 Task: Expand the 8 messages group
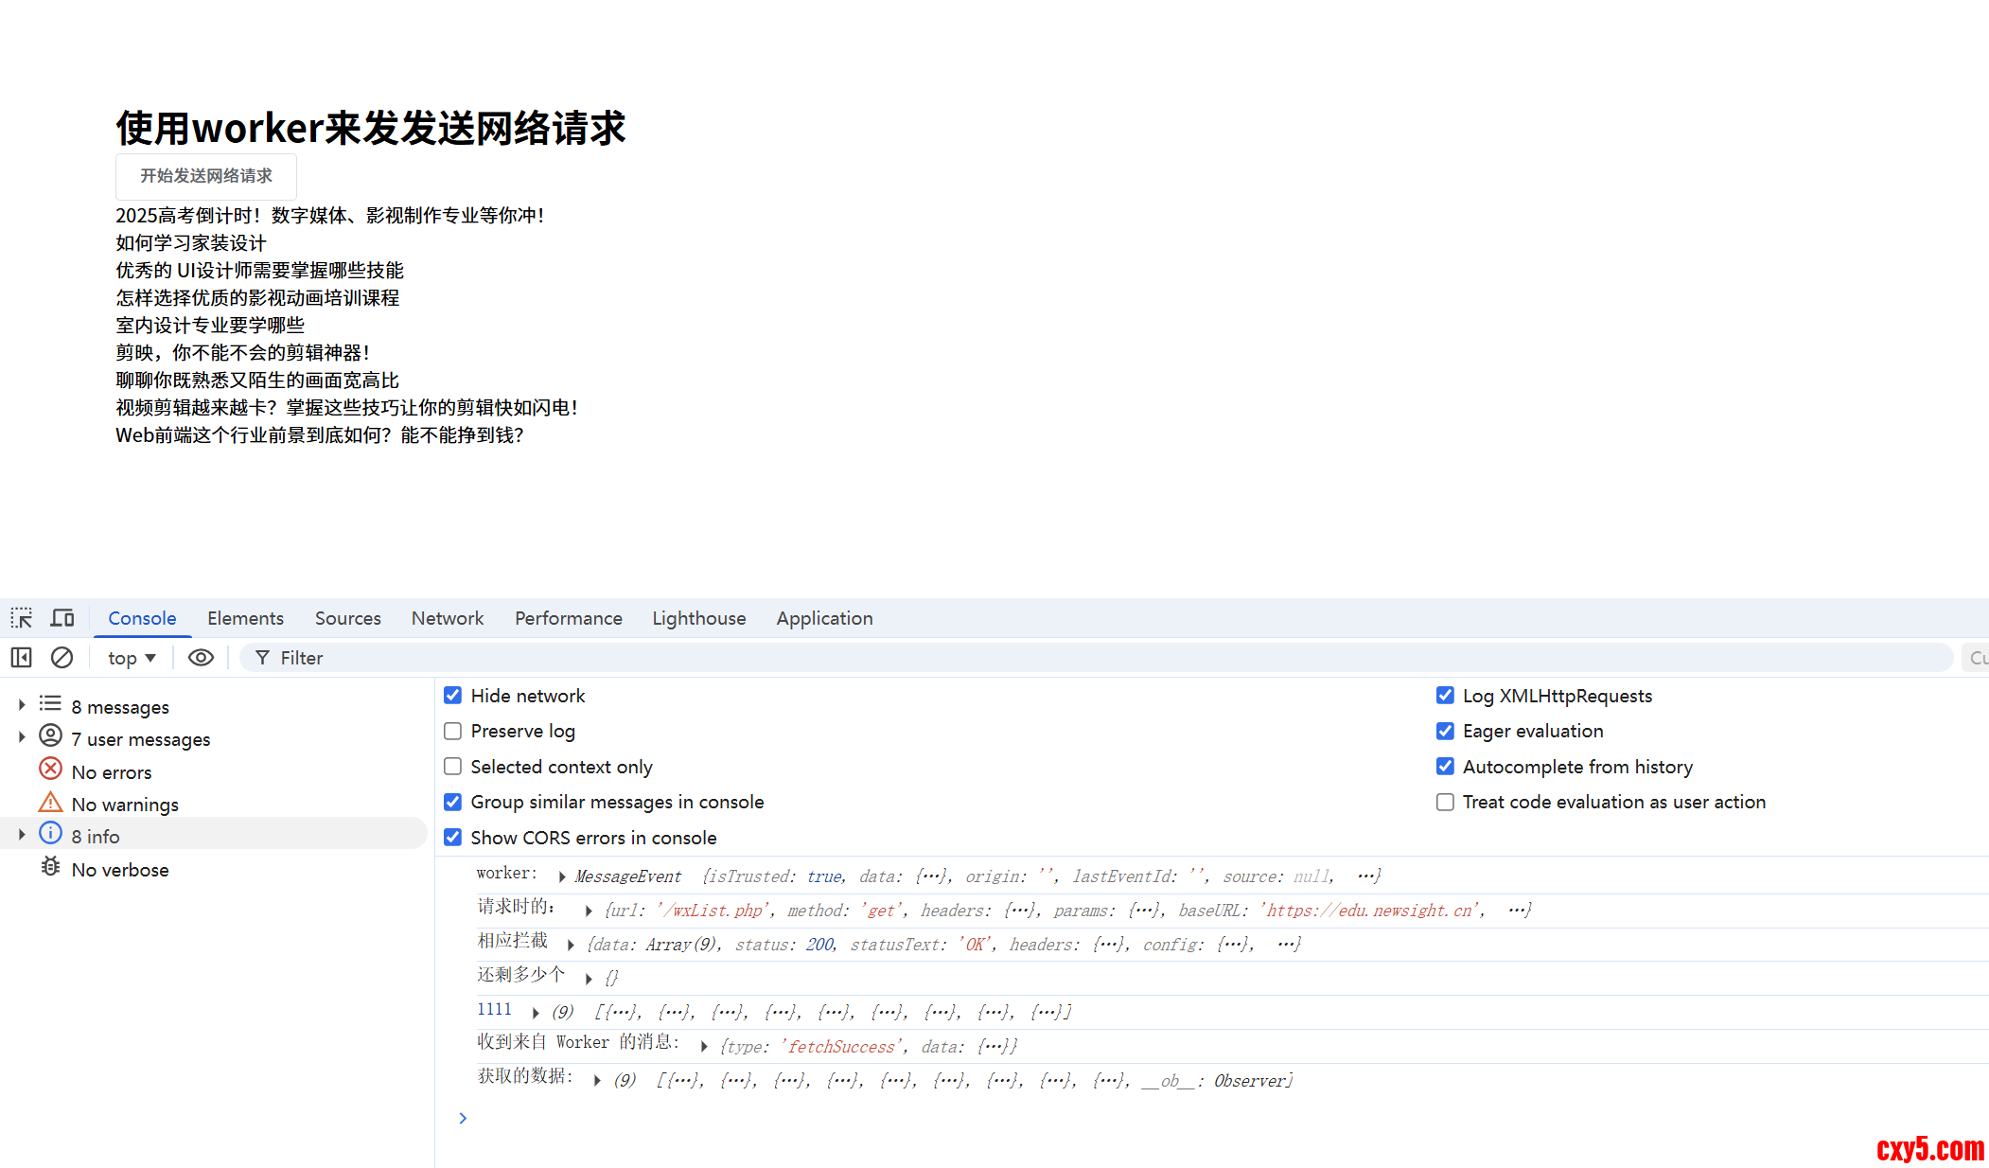(x=22, y=705)
